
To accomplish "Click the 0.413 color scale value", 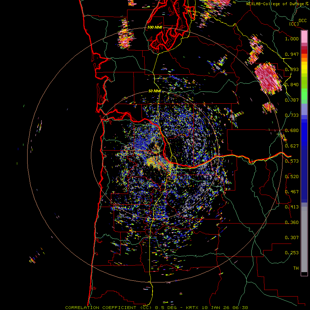I will [x=292, y=207].
